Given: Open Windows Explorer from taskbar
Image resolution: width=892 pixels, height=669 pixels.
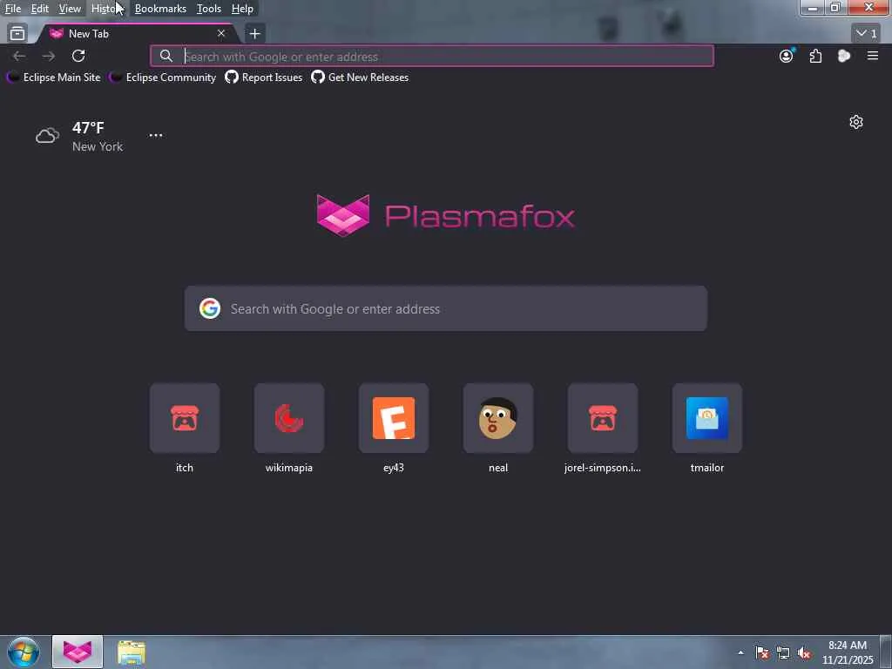Looking at the screenshot, I should point(132,652).
